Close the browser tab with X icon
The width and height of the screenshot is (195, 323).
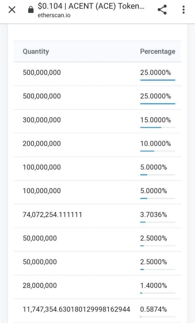(x=12, y=9)
